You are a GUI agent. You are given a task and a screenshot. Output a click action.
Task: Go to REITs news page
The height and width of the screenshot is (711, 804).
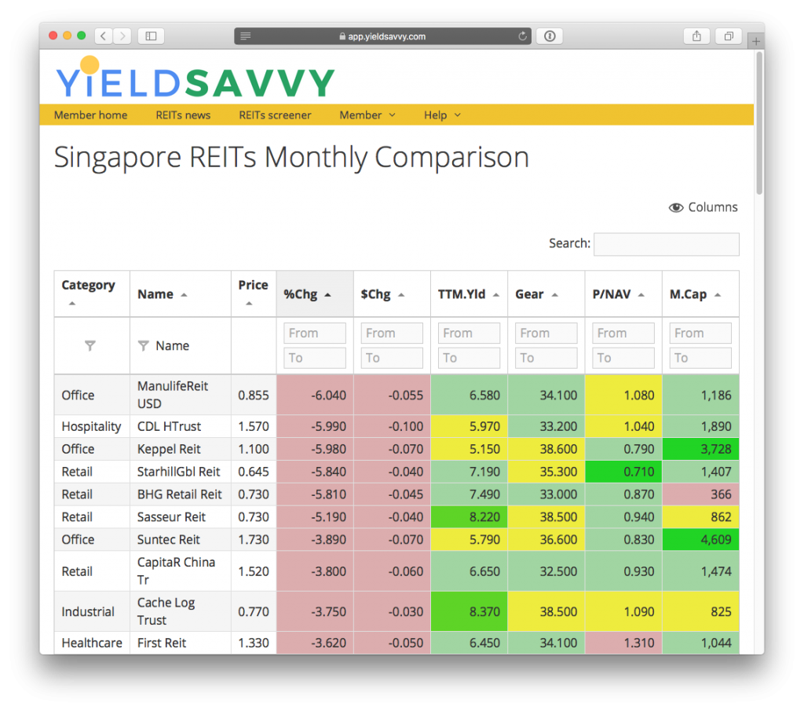(x=183, y=115)
